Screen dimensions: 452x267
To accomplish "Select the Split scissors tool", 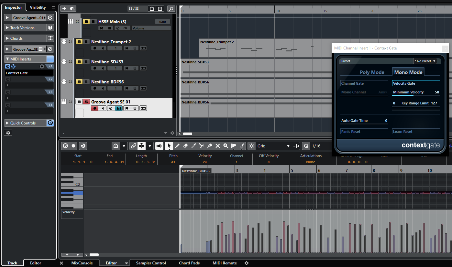I will (201, 146).
